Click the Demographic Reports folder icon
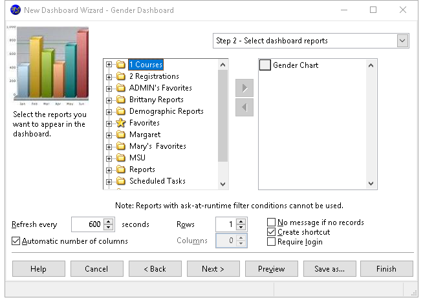The image size is (423, 302). (121, 111)
